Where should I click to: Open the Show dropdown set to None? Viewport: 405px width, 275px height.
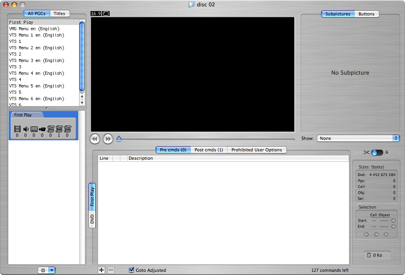click(358, 138)
